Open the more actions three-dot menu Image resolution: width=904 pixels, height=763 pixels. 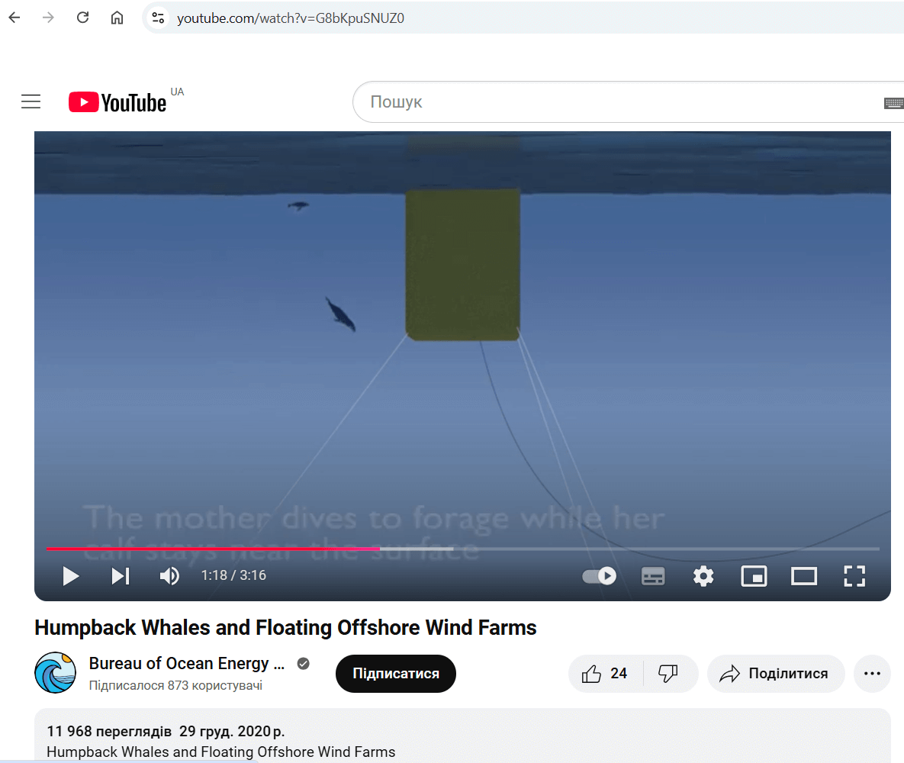pyautogui.click(x=872, y=674)
